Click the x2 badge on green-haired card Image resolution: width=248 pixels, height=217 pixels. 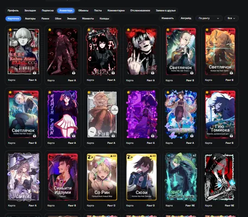(194, 155)
